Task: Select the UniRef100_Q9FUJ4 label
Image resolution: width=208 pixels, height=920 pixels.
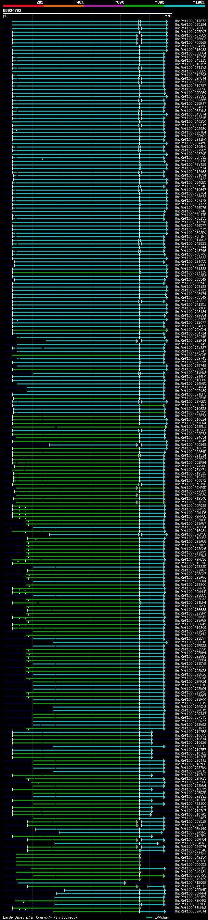Action: (x=190, y=79)
